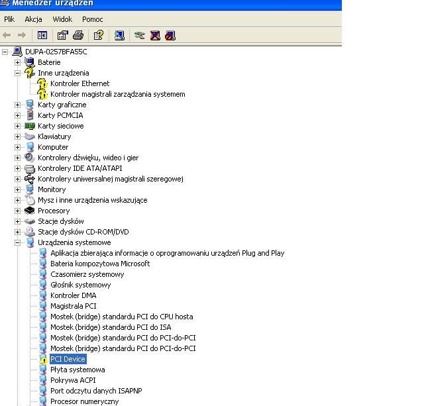Select Mostek PCI do CPU hosta
The image size is (424, 406).
click(122, 317)
